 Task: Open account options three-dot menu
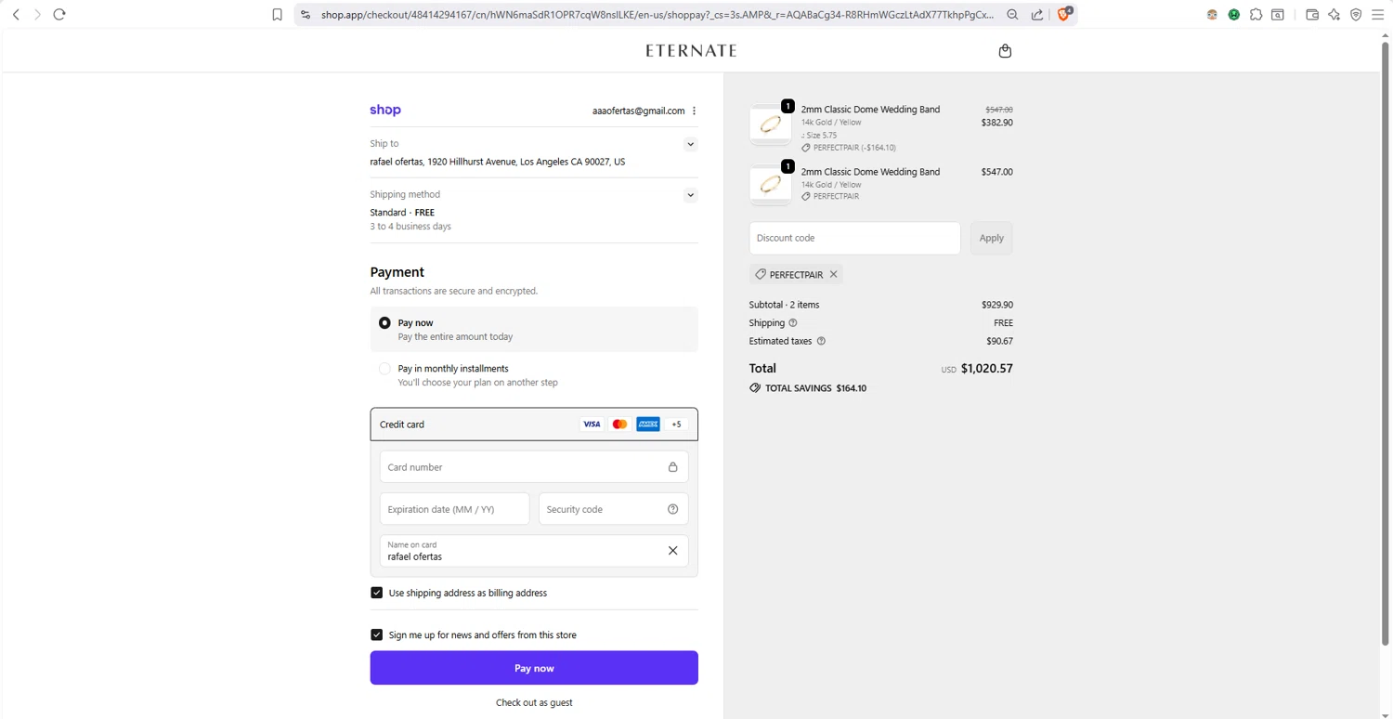point(694,111)
